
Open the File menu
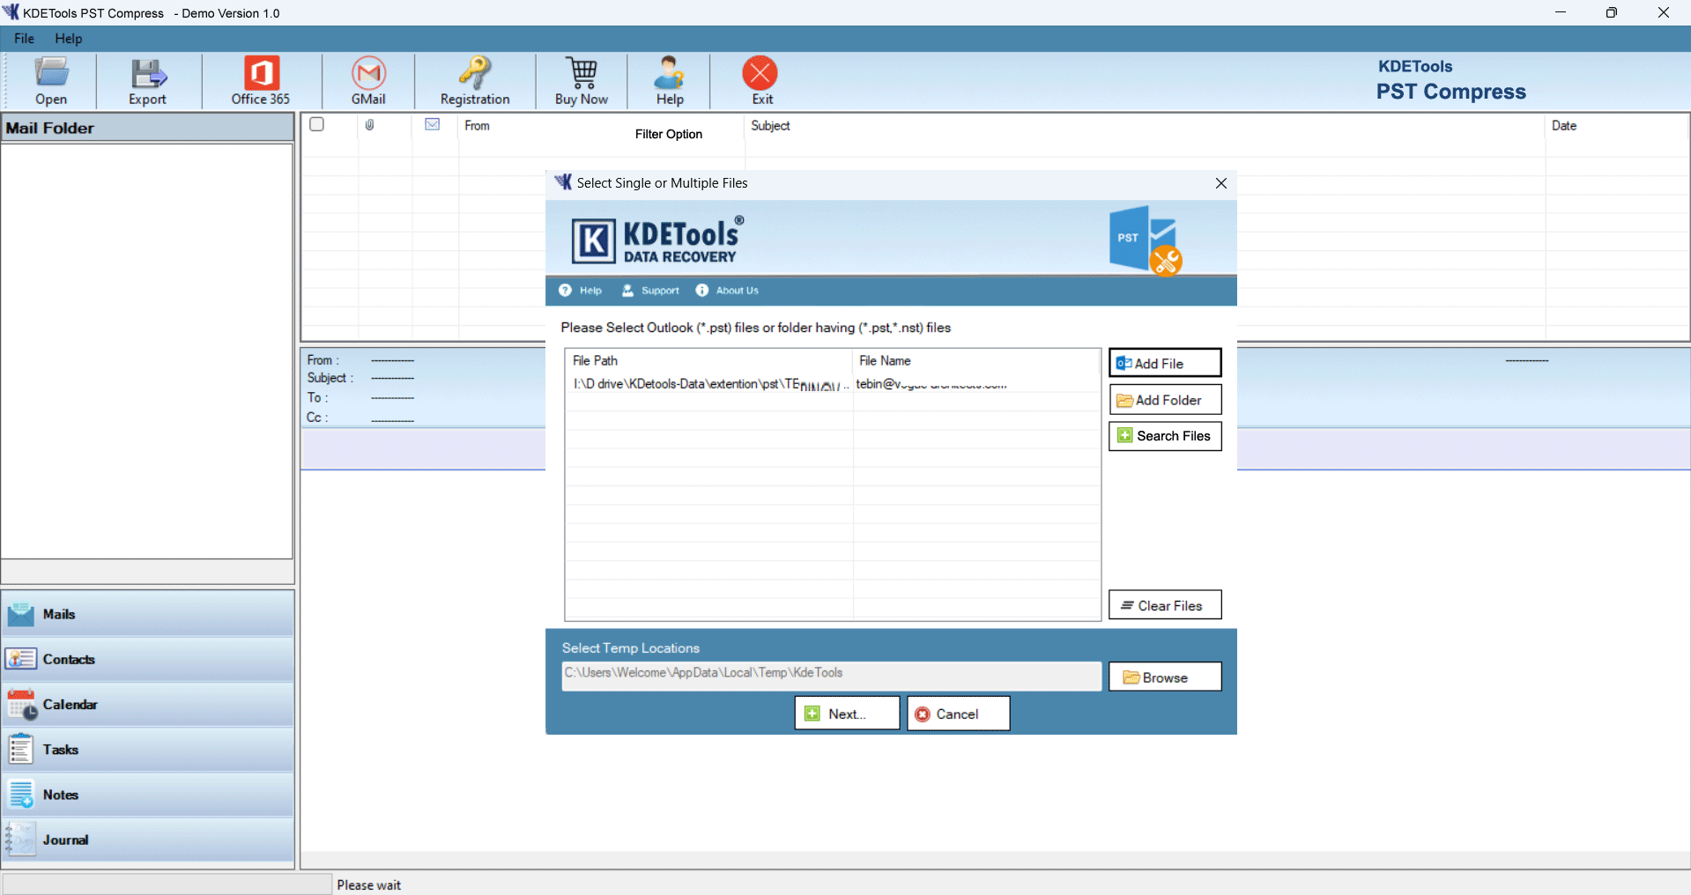coord(24,39)
